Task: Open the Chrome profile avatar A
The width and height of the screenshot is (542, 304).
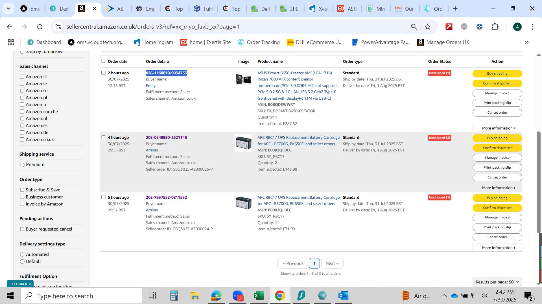Action: tap(517, 27)
